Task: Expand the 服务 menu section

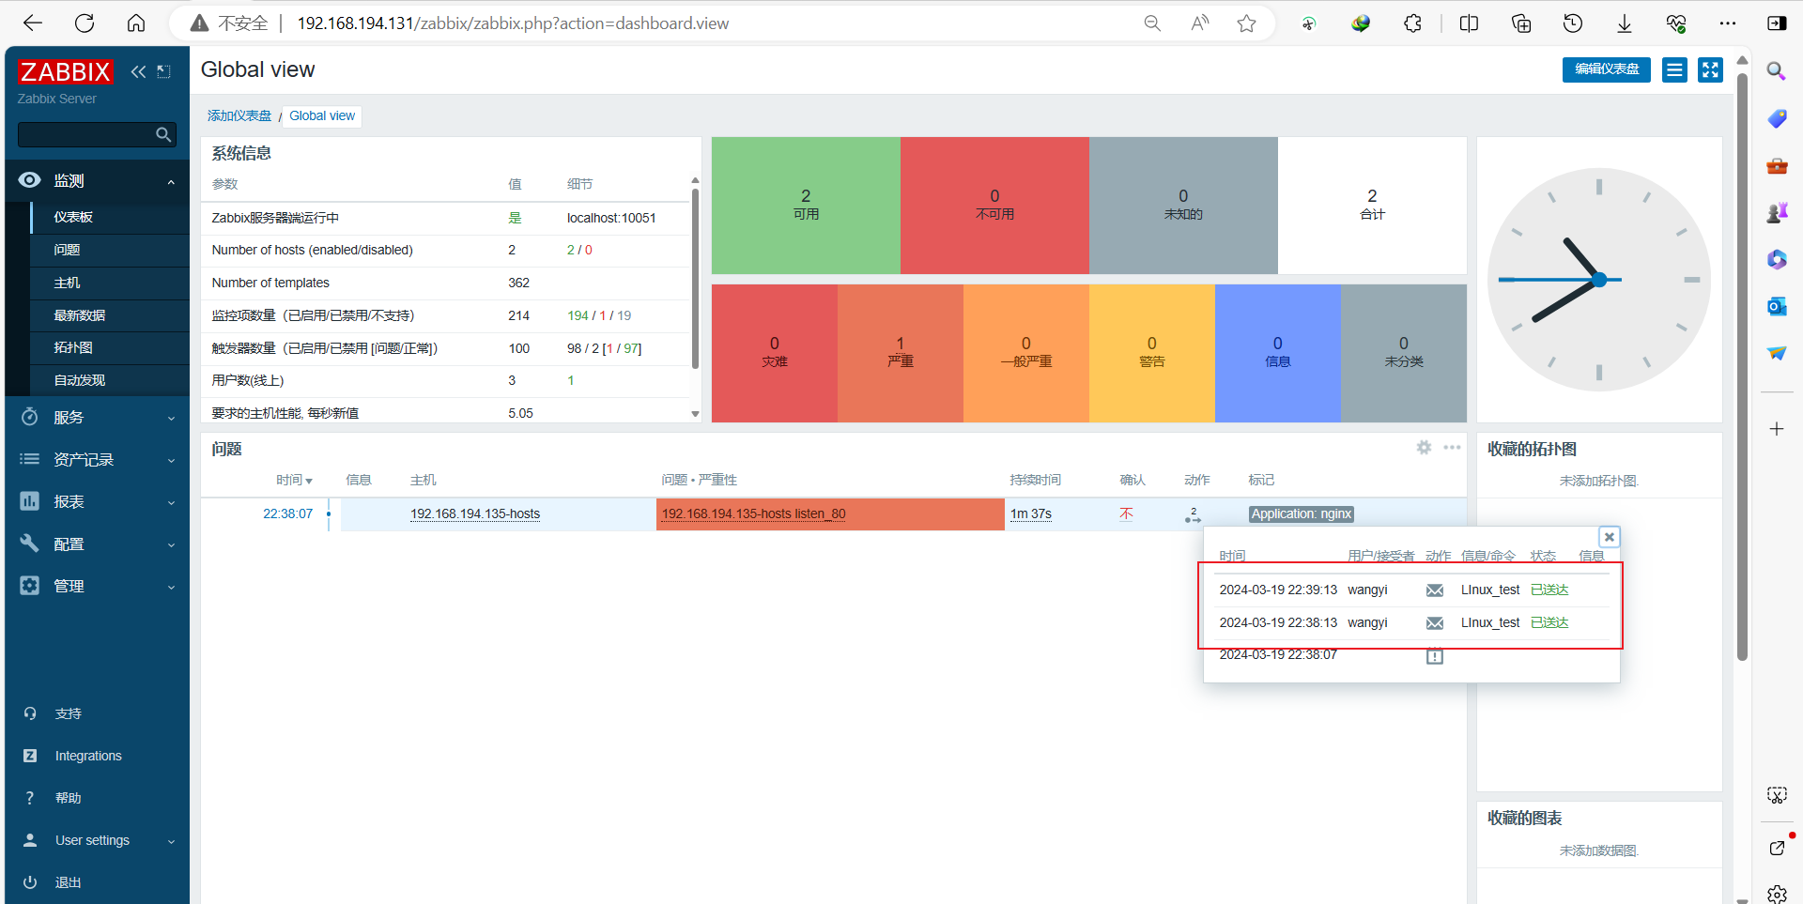Action: click(97, 418)
